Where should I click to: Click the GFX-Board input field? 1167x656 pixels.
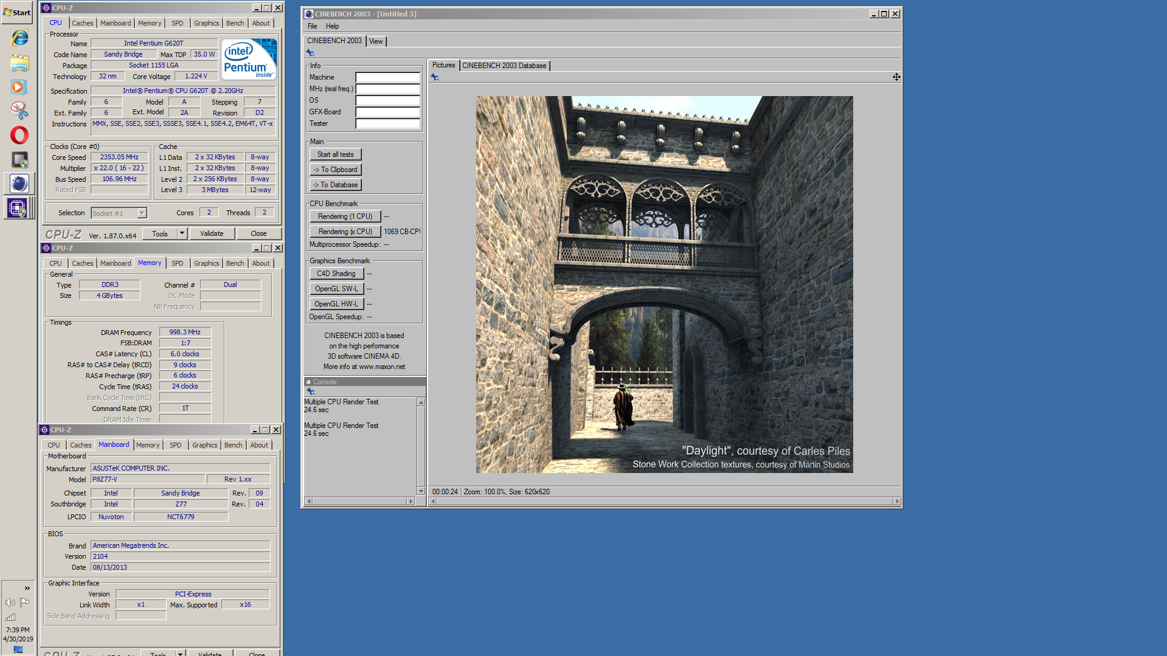387,112
